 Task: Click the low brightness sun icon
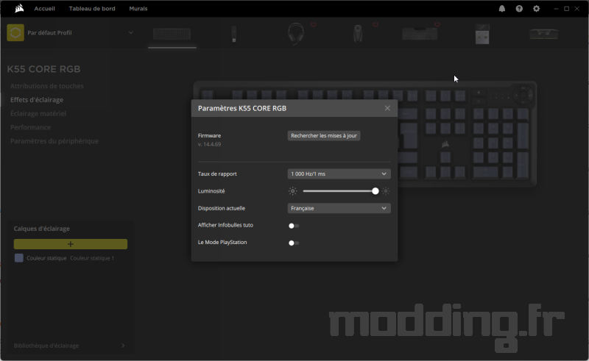tap(292, 191)
